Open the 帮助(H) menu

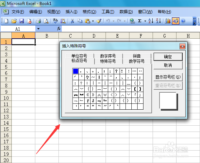point(164,12)
